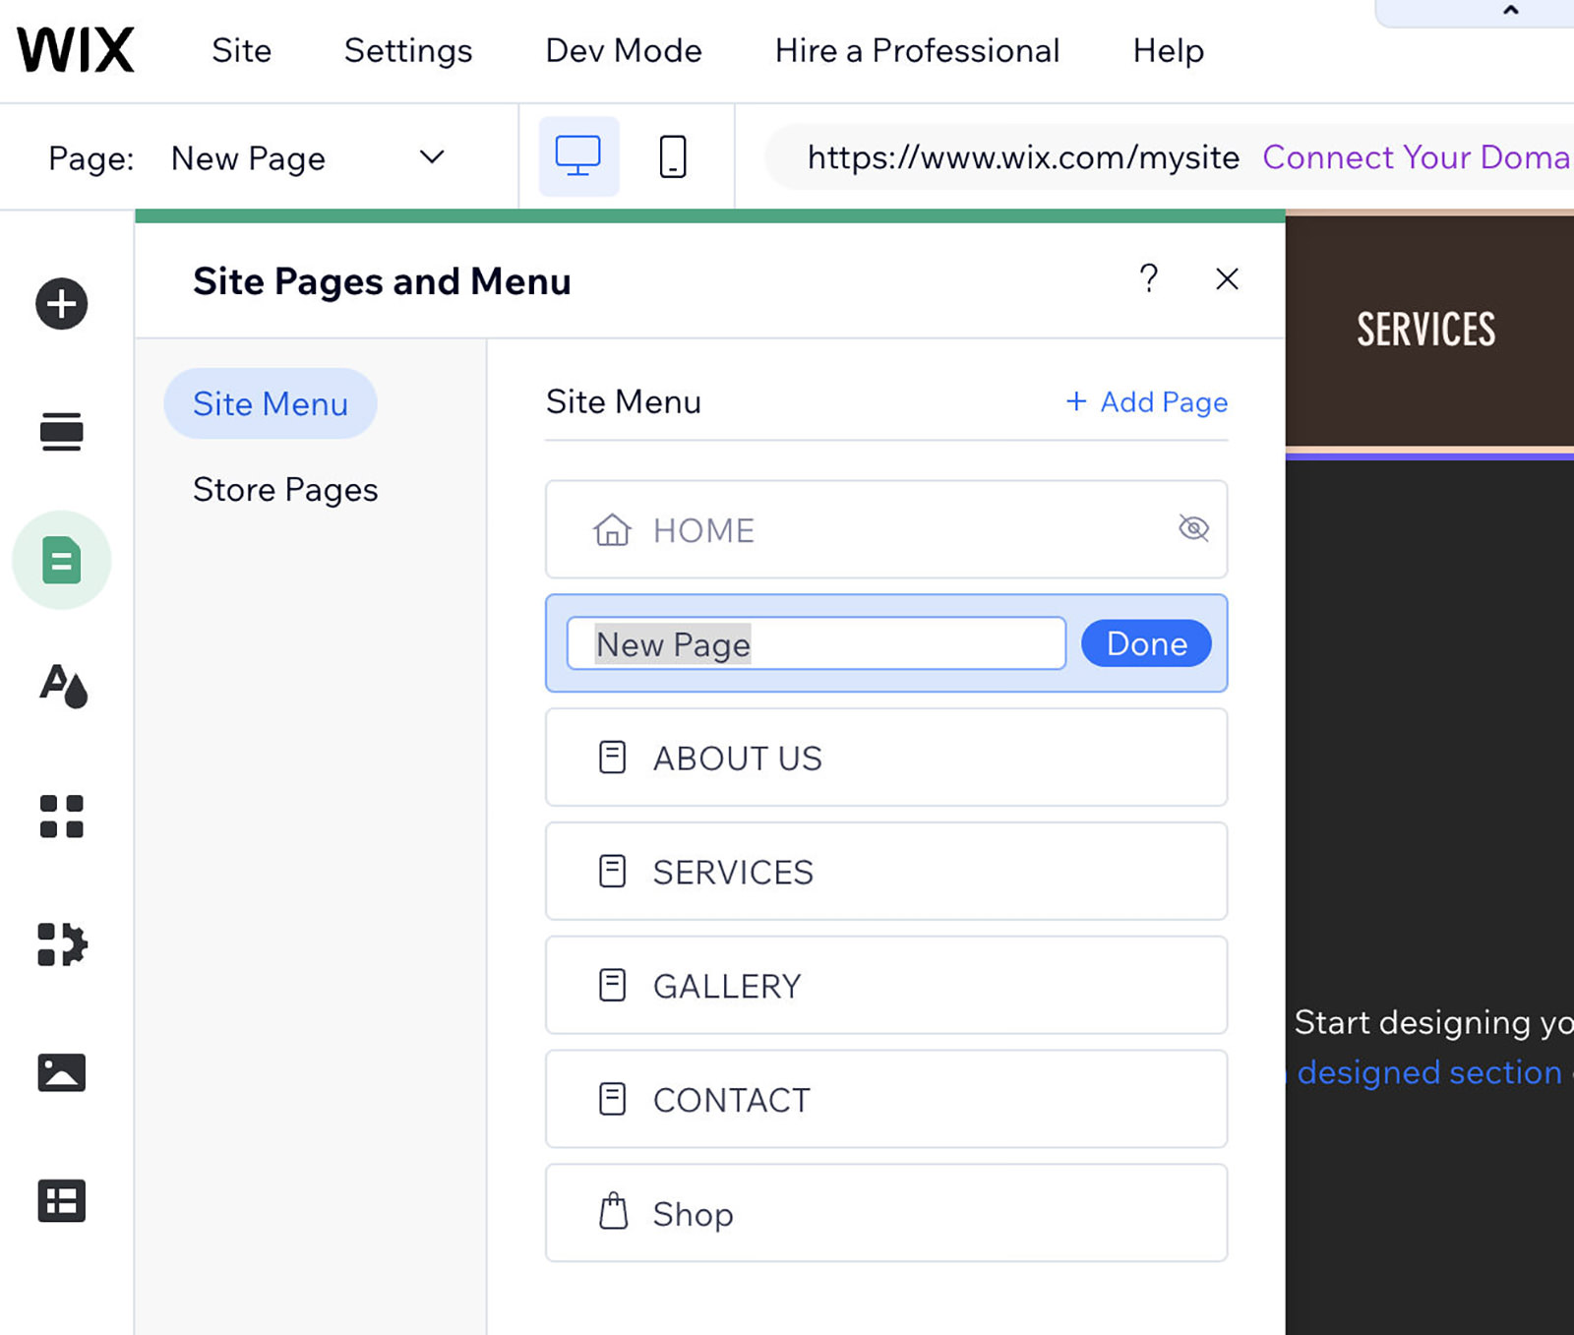
Task: Switch to desktop view icon
Action: [578, 156]
